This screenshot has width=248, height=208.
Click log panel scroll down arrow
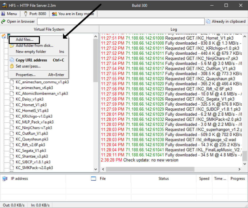click(245, 164)
